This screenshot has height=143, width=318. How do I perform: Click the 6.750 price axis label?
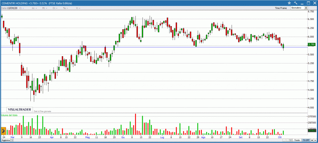pyautogui.click(x=311, y=12)
